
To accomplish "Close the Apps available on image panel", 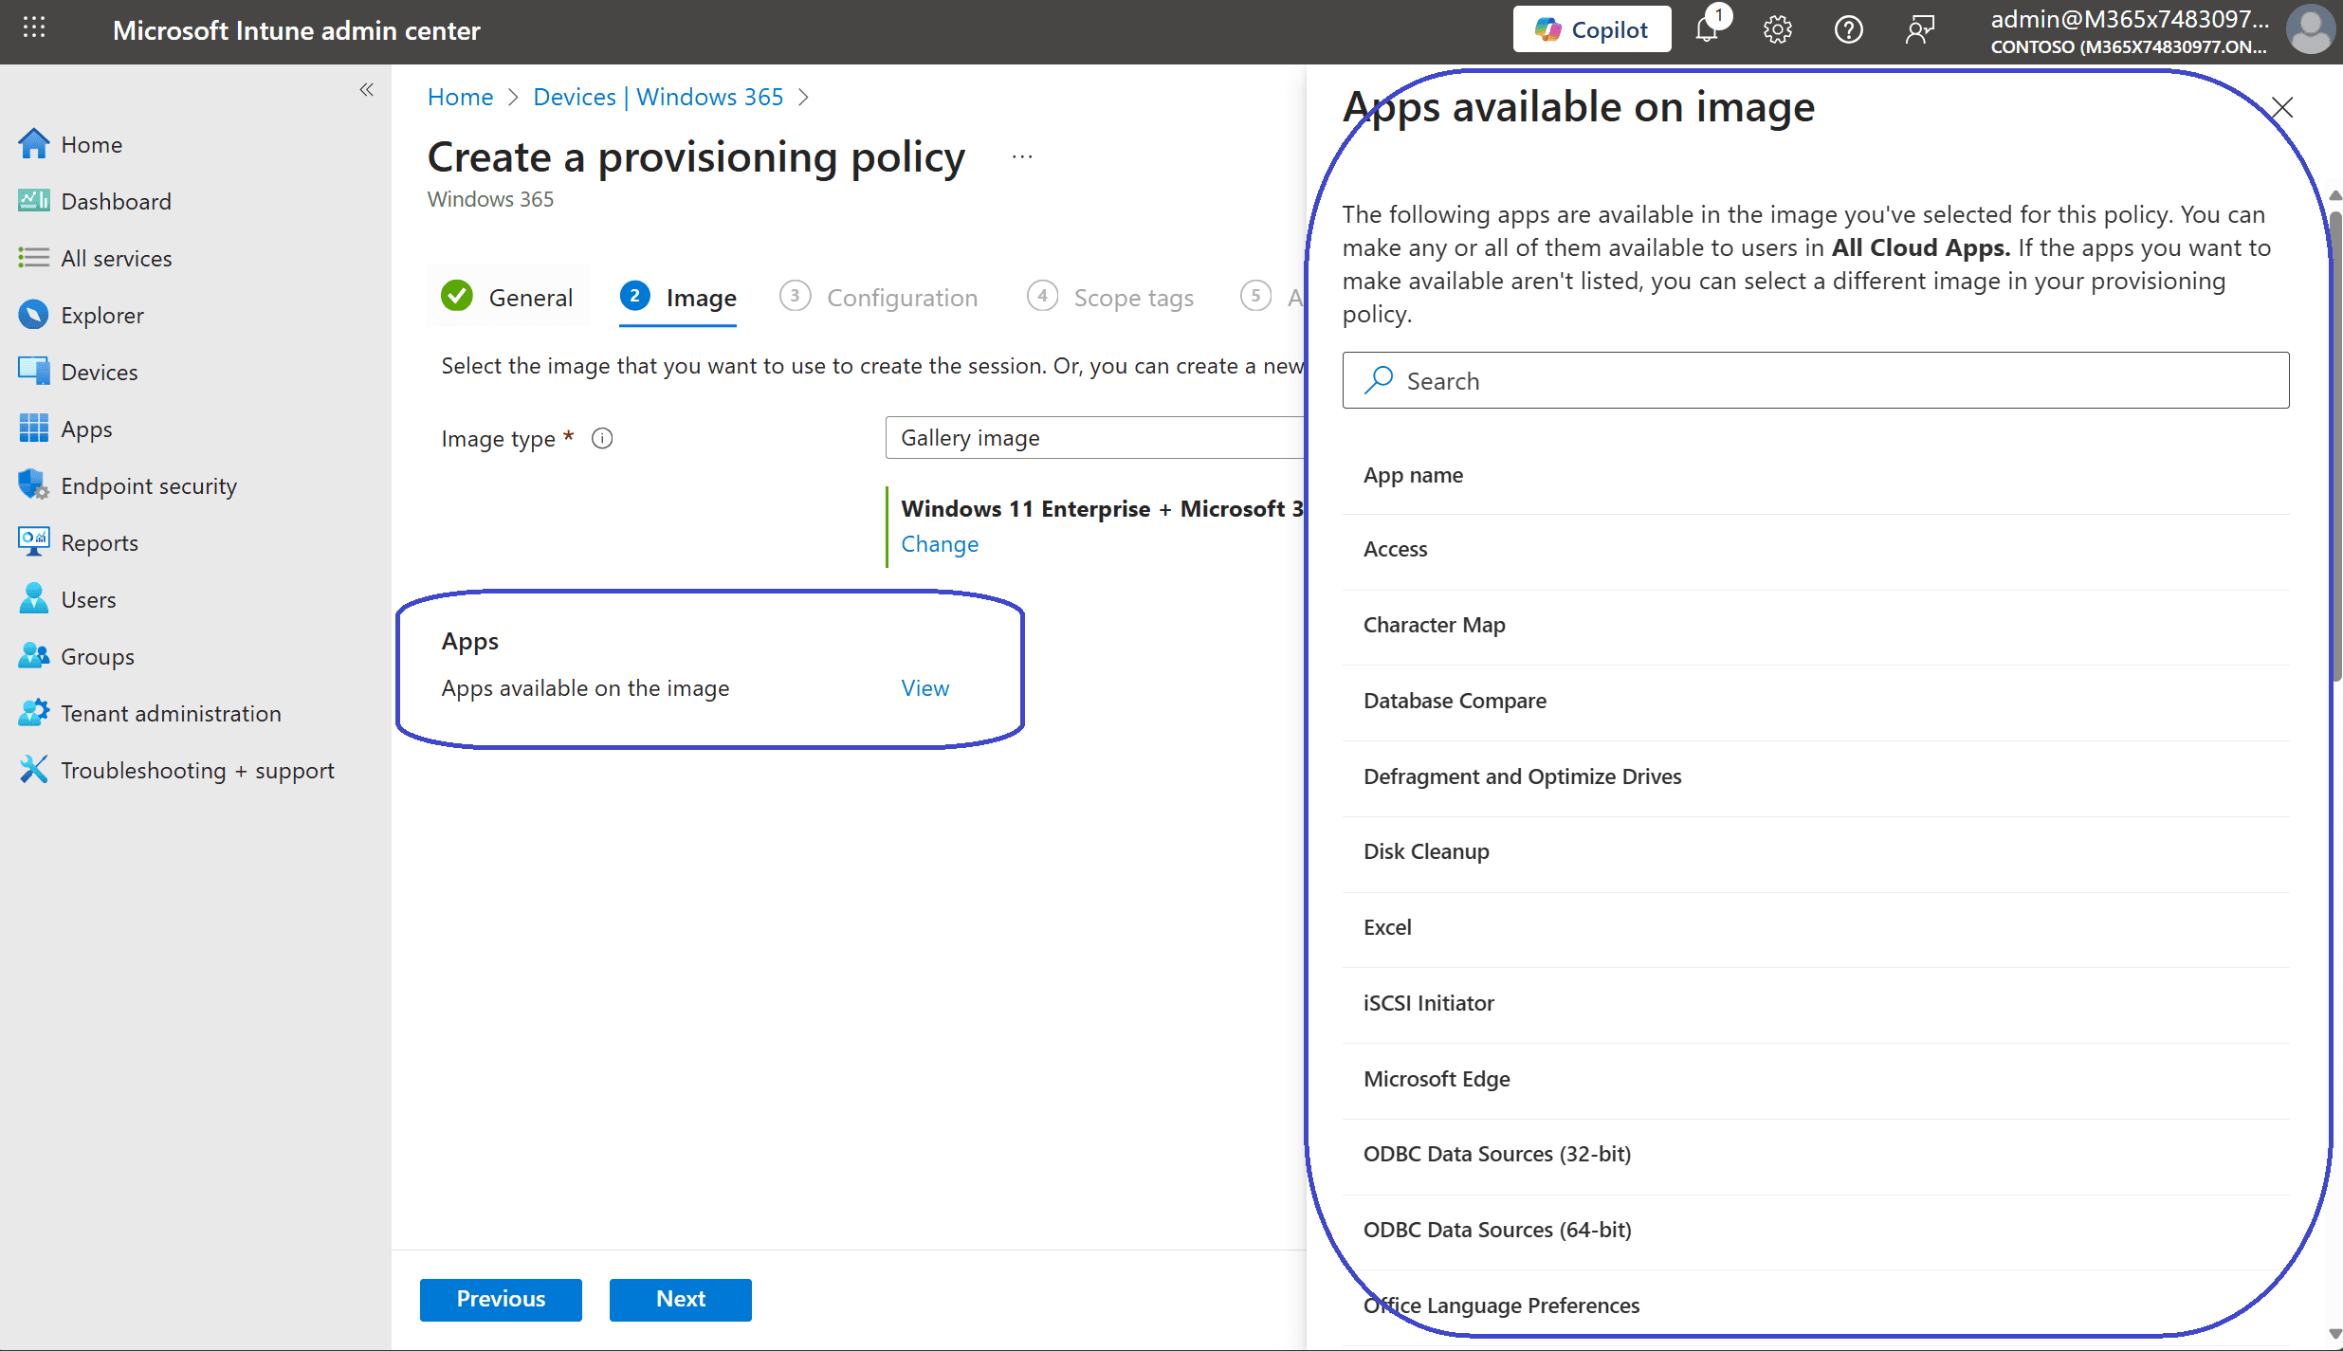I will coord(2282,108).
